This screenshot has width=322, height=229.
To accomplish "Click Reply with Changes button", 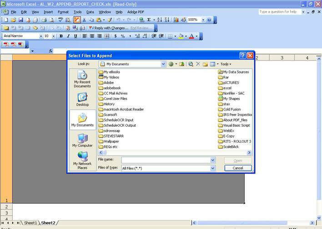I will pyautogui.click(x=109, y=28).
